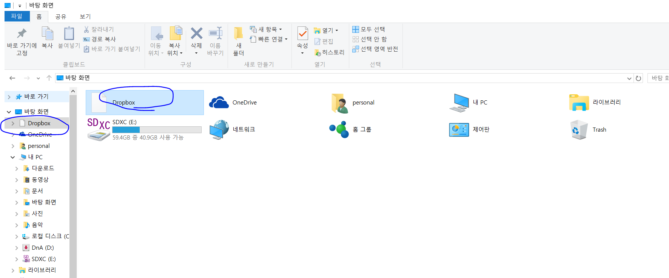Open recent locations dropdown arrow
Image resolution: width=669 pixels, height=278 pixels.
(x=38, y=78)
